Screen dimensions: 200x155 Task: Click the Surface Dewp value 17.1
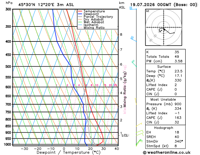pos(178,76)
